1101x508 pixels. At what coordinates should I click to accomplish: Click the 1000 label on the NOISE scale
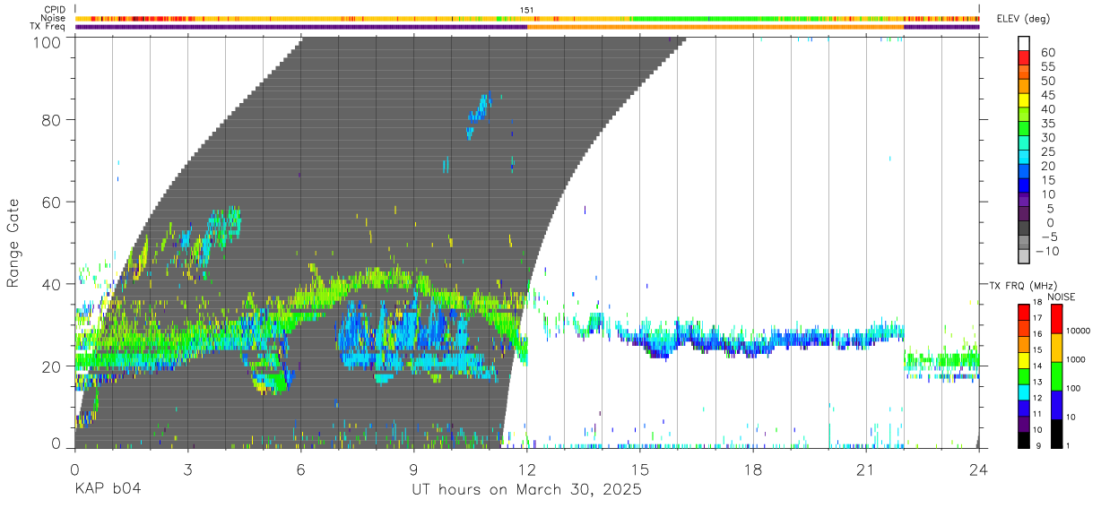click(x=1077, y=358)
